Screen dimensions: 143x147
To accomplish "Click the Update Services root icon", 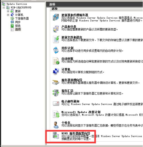I will [4, 4].
